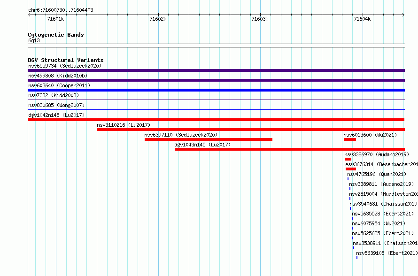Select the esv3676314 red bar

pyautogui.click(x=351, y=169)
